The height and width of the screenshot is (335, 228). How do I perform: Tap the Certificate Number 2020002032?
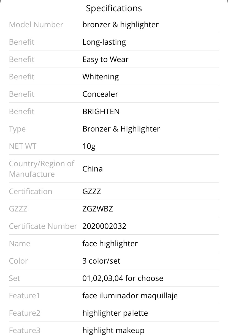tap(104, 226)
